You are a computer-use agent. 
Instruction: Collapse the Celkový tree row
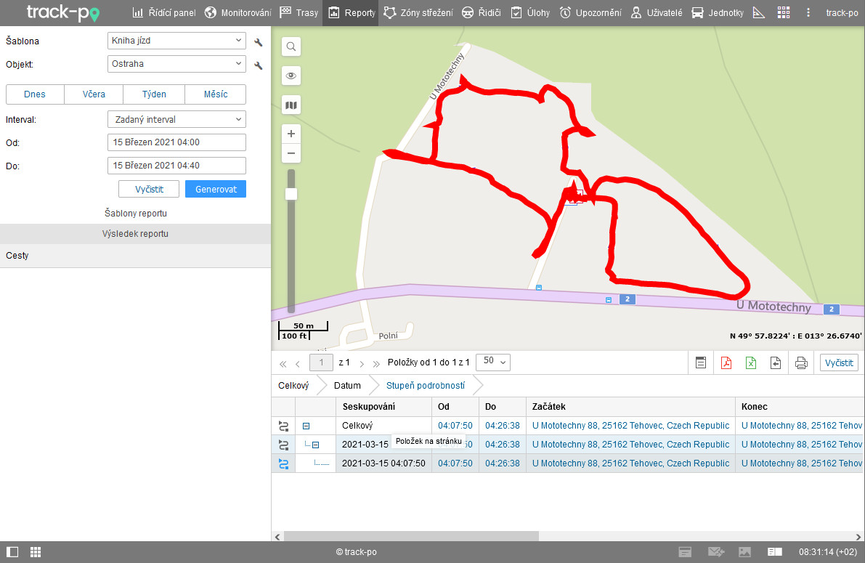[306, 426]
